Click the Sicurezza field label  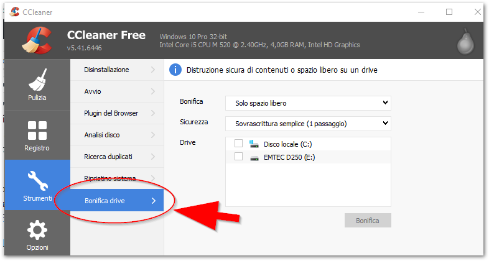coord(194,122)
